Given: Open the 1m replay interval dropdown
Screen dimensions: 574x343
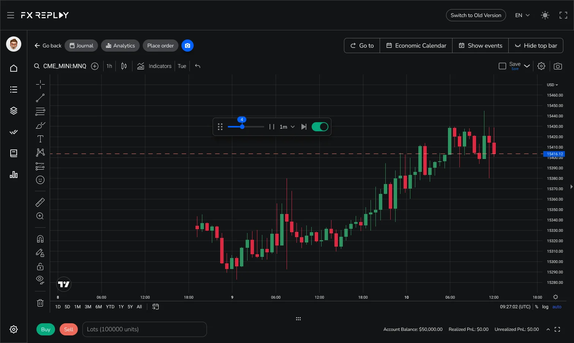Looking at the screenshot, I should [287, 127].
